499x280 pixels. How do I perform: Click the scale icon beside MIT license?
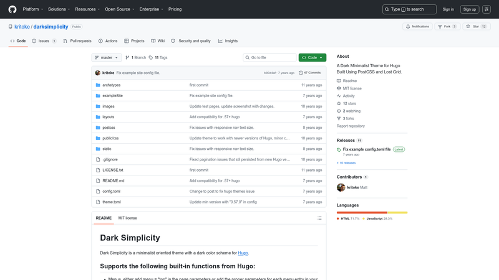point(339,88)
